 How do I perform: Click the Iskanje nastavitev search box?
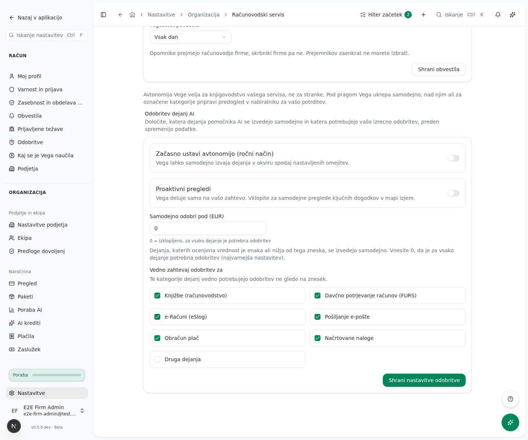click(47, 35)
